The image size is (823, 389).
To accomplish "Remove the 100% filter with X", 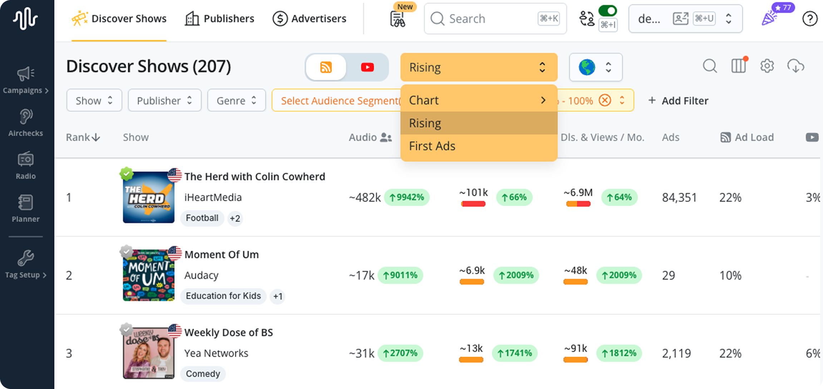I will 605,100.
